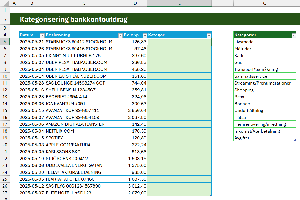Click the category 'Inkomst/Återbetalning'
The image size is (300, 200).
tap(265, 131)
